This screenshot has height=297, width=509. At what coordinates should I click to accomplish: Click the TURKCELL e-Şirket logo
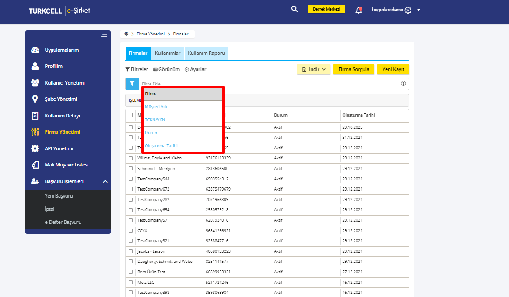60,11
